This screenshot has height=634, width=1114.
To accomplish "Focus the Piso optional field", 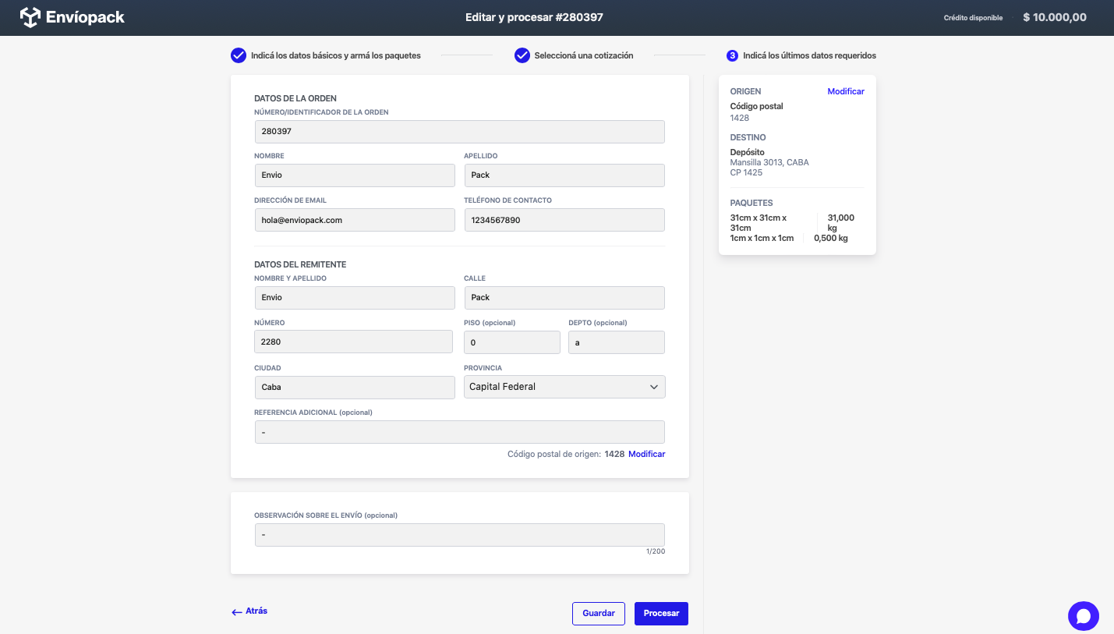I will tap(512, 342).
